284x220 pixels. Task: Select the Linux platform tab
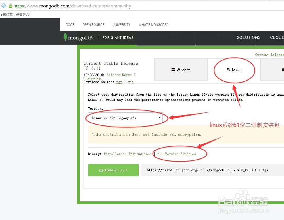(x=234, y=70)
